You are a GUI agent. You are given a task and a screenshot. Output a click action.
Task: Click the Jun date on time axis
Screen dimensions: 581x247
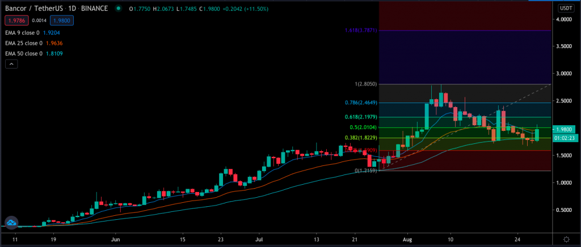115,240
